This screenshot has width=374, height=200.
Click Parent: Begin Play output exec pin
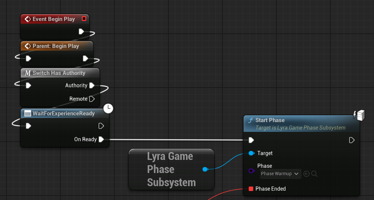pyautogui.click(x=86, y=58)
